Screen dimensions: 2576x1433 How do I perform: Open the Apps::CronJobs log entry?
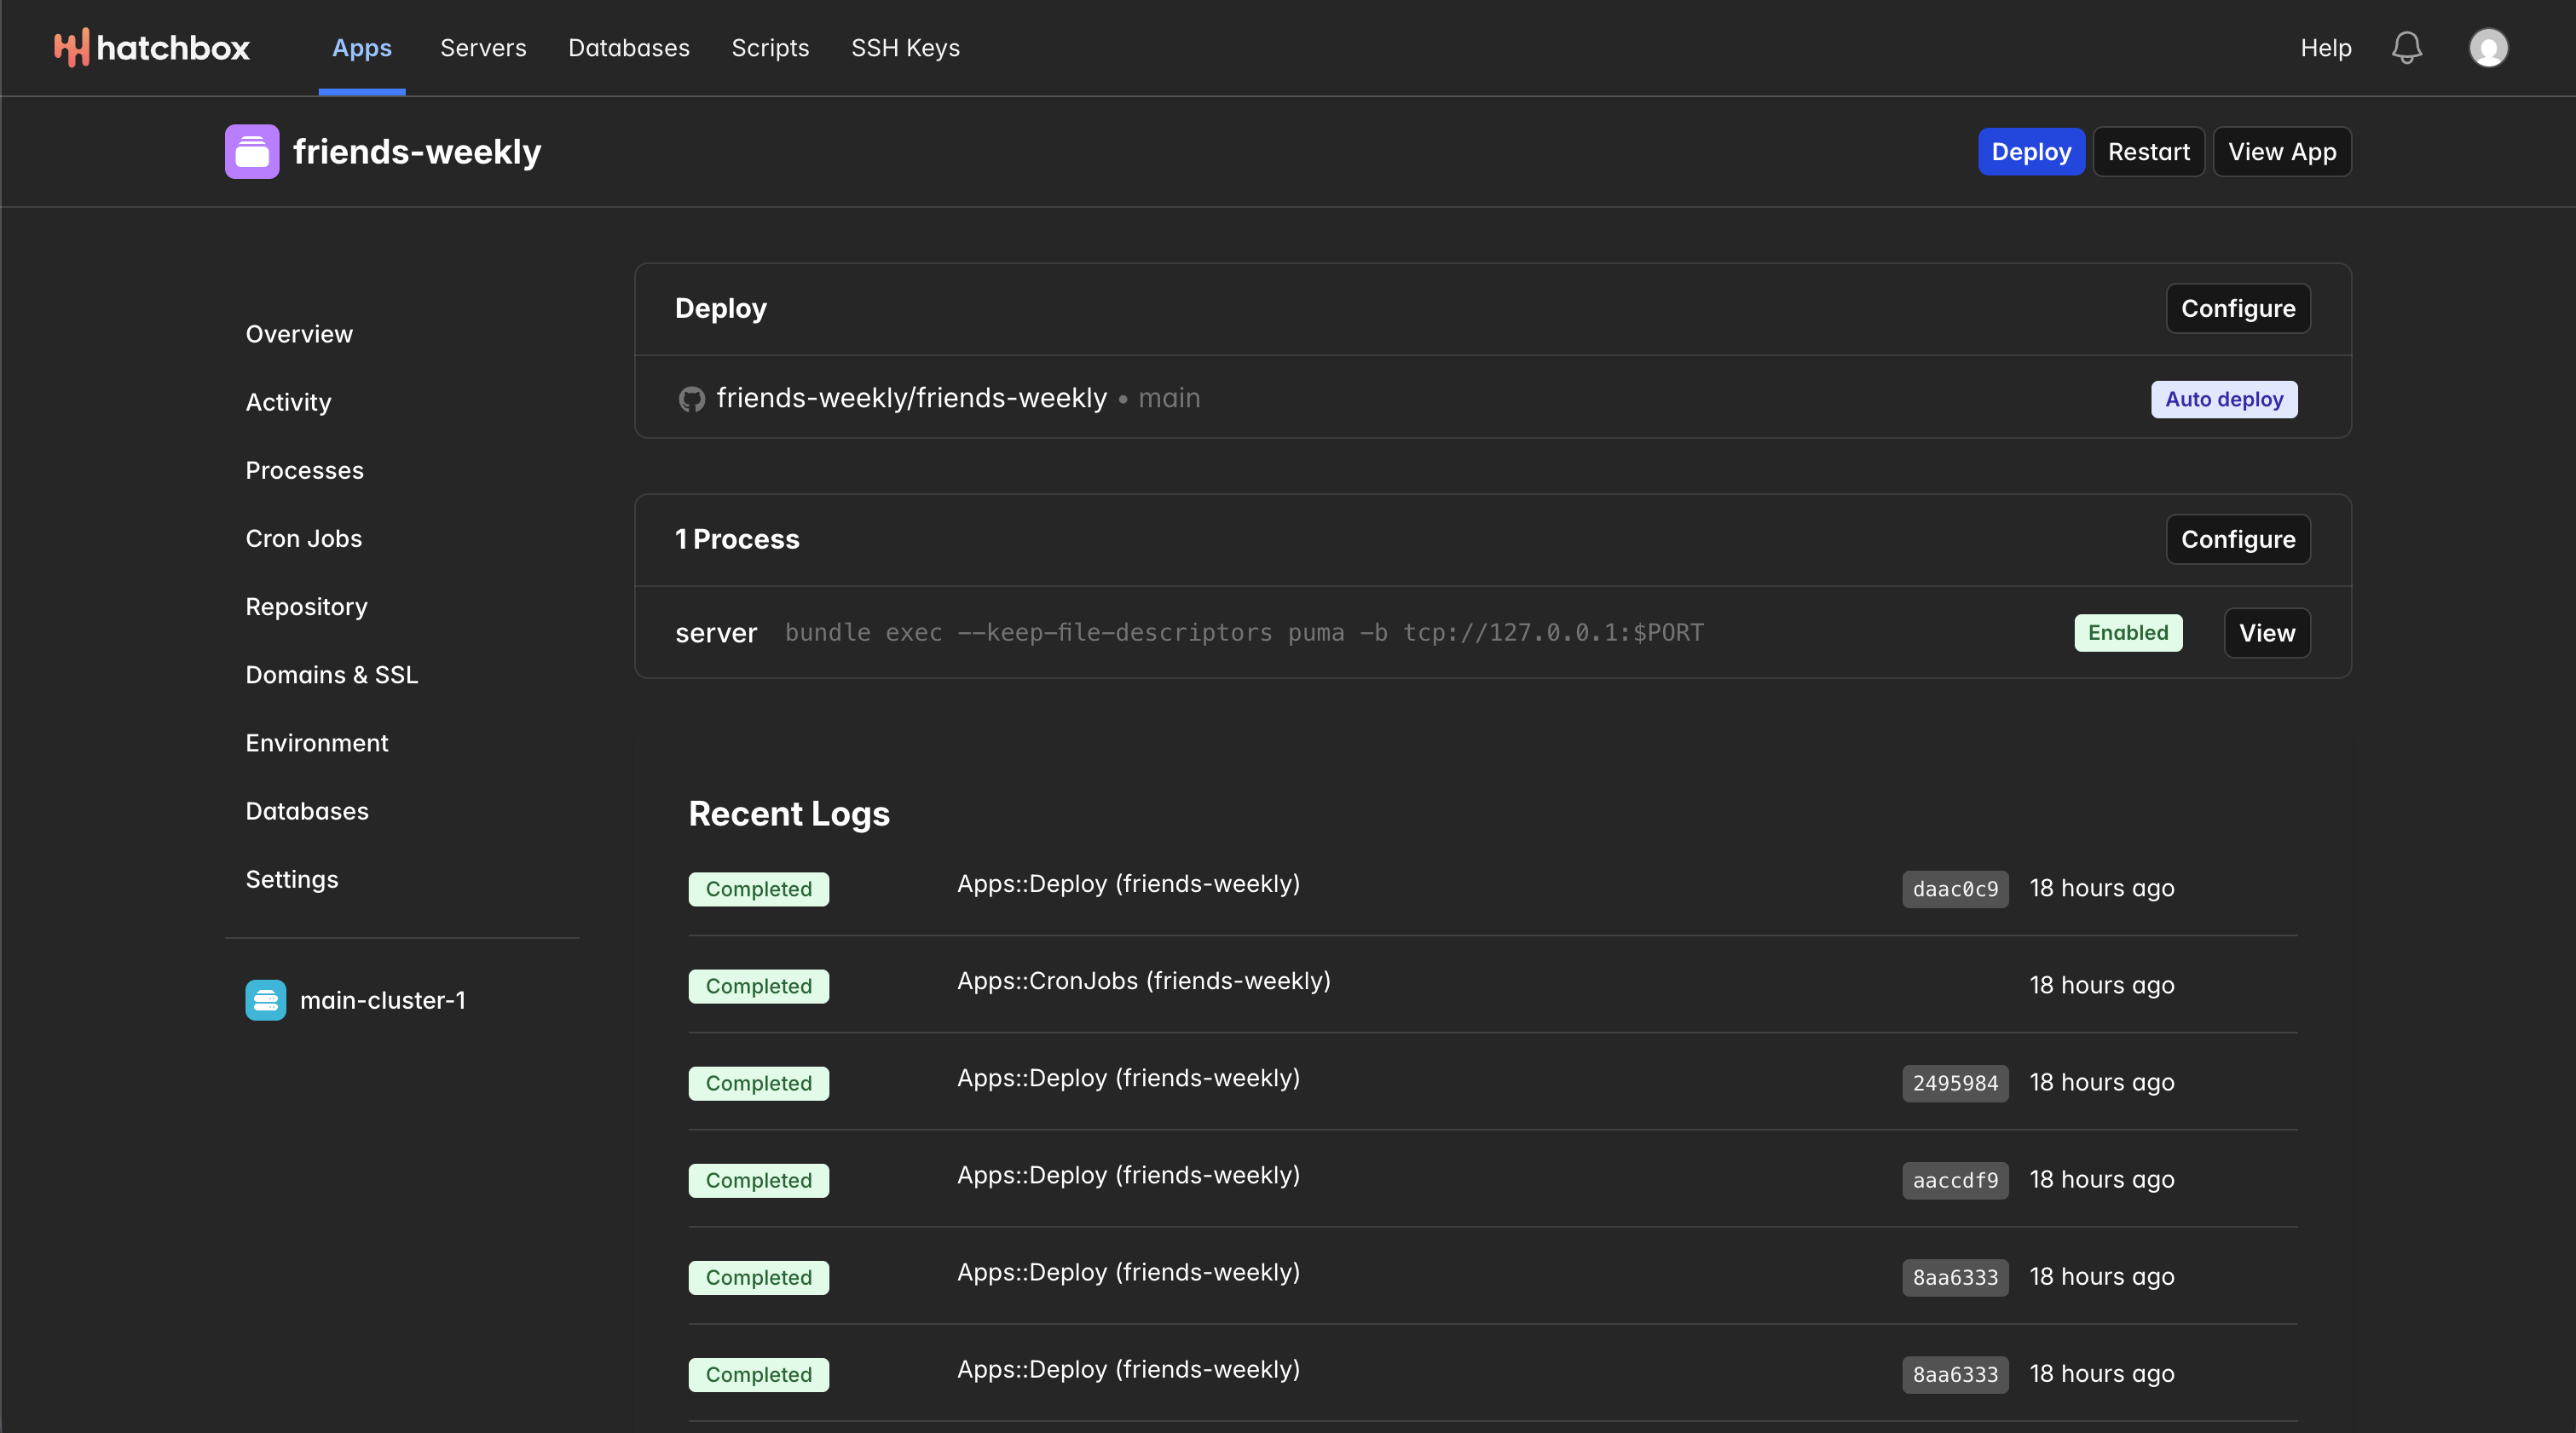coord(1143,981)
